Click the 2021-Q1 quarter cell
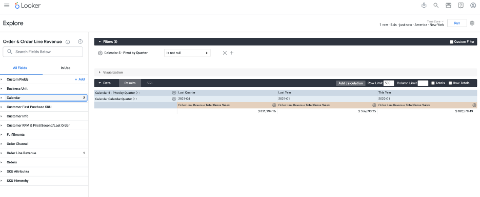 [x=327, y=99]
